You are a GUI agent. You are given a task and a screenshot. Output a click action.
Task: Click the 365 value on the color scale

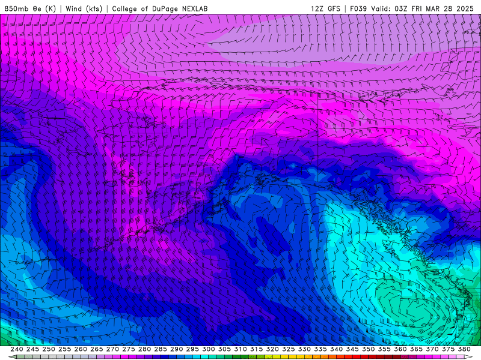(416, 349)
